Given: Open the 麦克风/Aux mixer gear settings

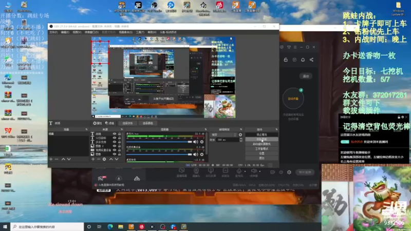Looking at the screenshot, I should click(202, 142).
